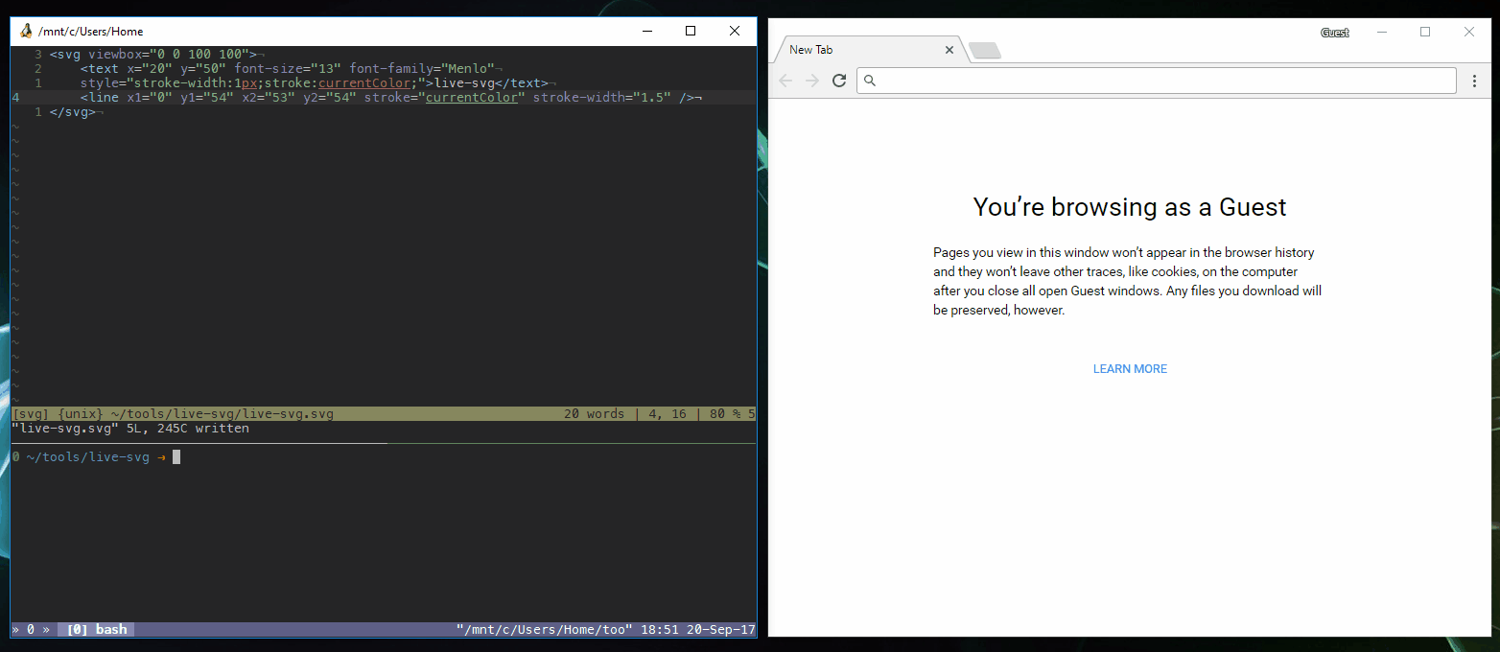Close the terminal window
1500x652 pixels.
point(735,32)
